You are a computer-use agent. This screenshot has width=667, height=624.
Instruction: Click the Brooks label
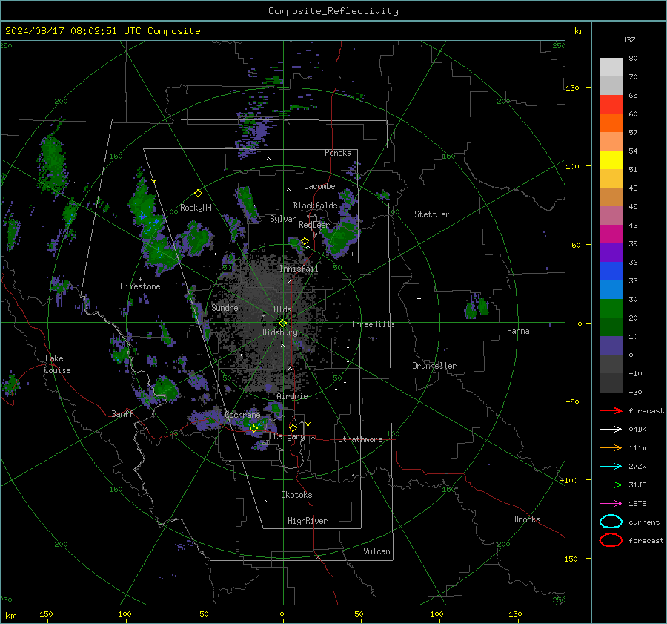coord(527,519)
